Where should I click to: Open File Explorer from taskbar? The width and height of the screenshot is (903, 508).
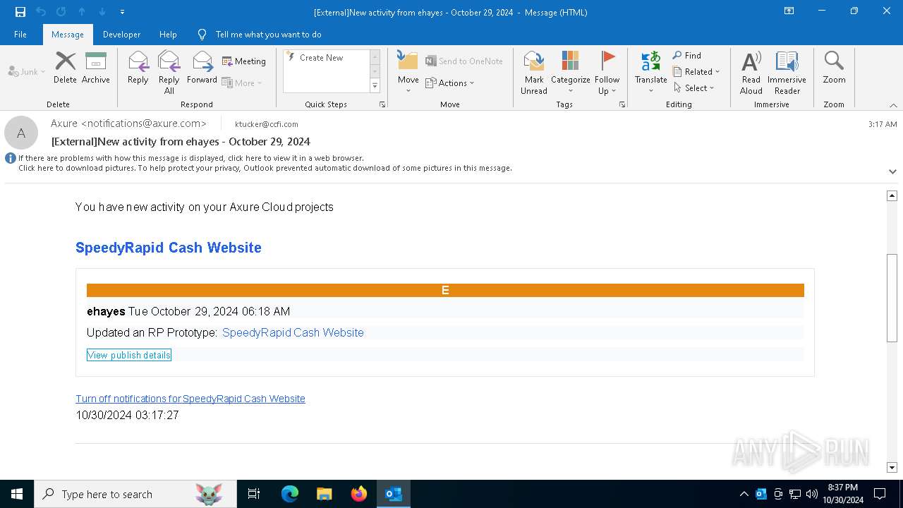pyautogui.click(x=324, y=494)
